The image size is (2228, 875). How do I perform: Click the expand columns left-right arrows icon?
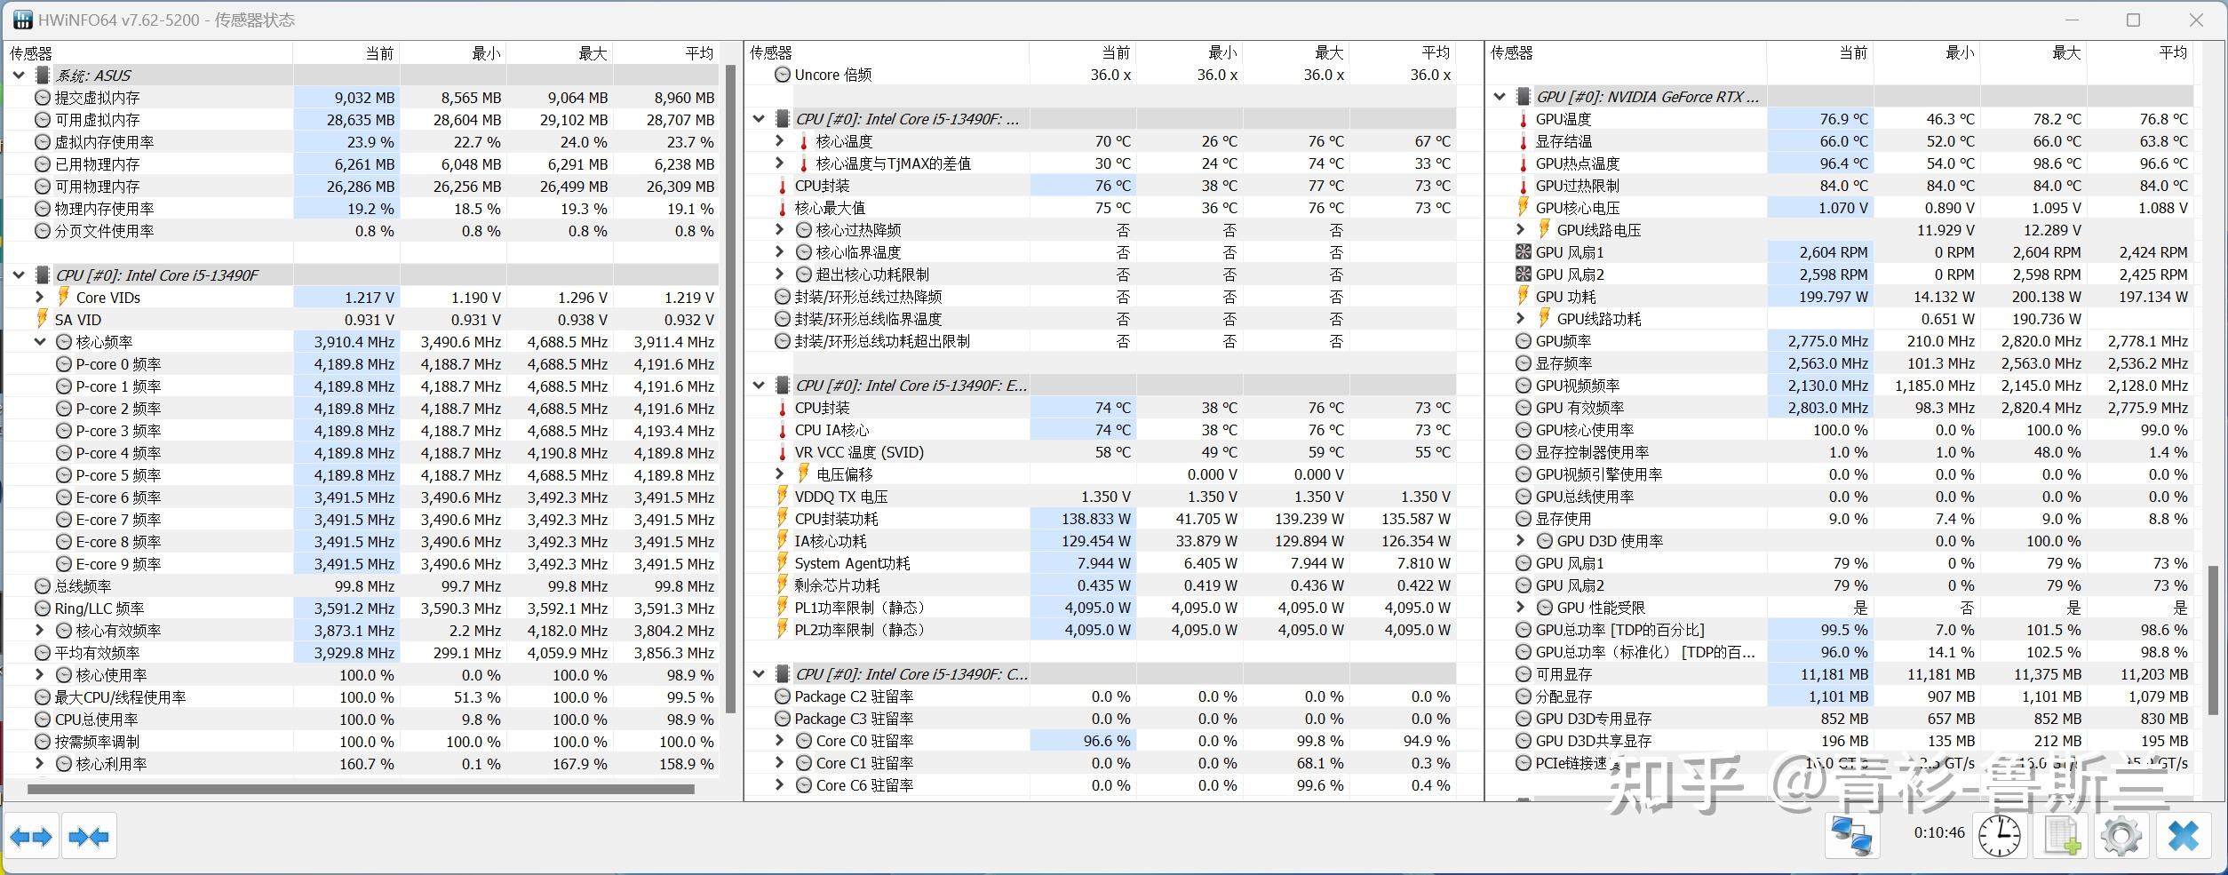pos(31,836)
